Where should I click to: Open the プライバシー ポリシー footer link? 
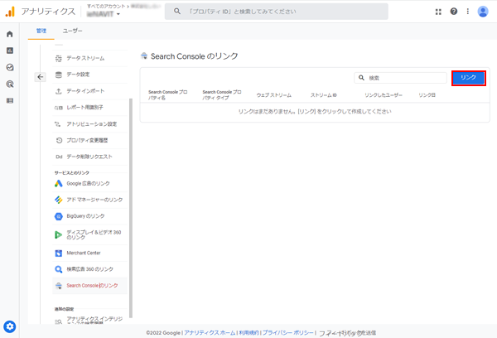pos(287,332)
